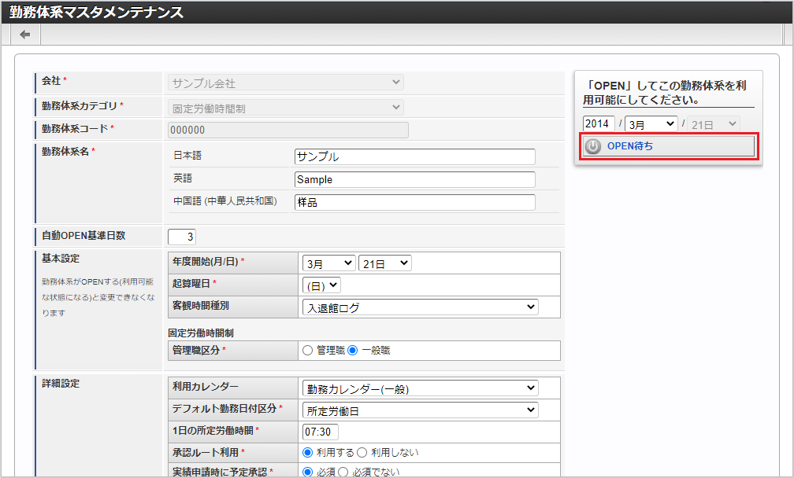Click the back arrow icon
This screenshot has width=794, height=478.
pos(25,35)
